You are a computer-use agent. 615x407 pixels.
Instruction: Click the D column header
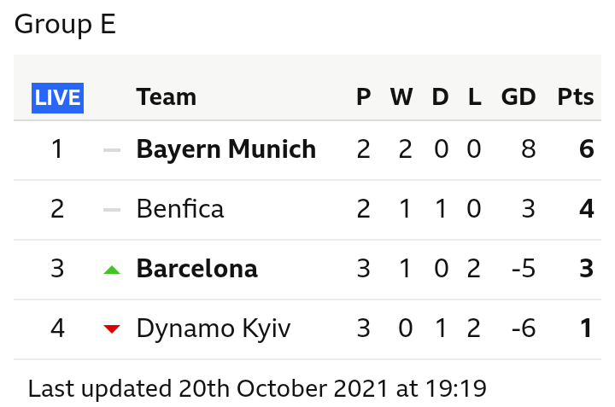[440, 96]
